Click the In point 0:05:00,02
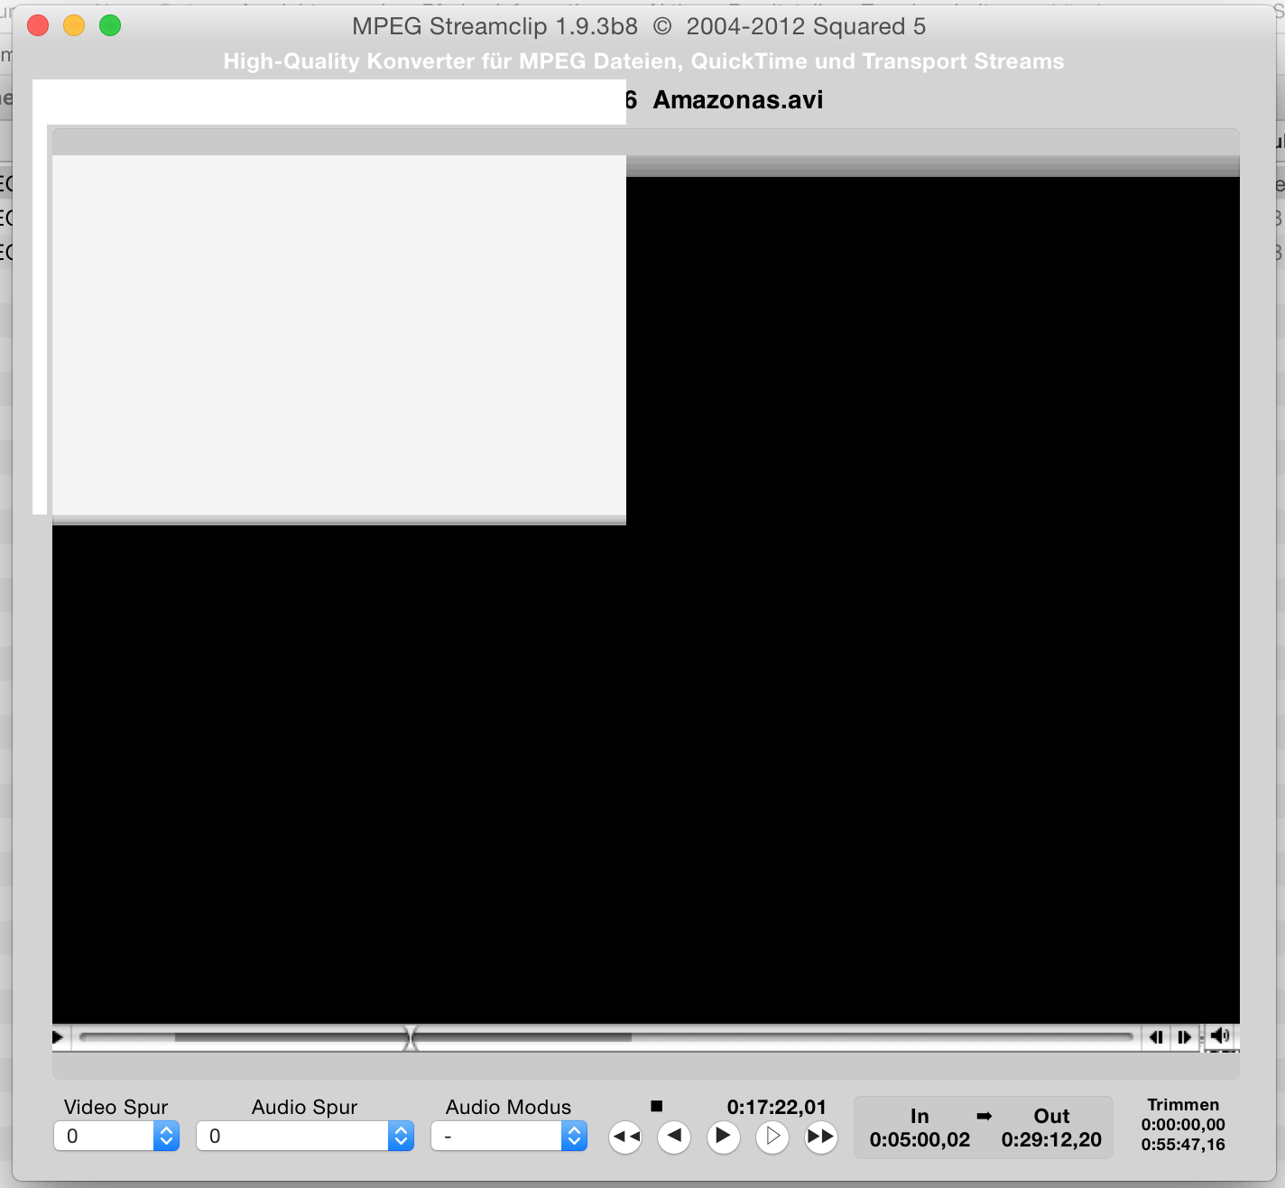Screen dimensions: 1285x1188 (920, 1140)
